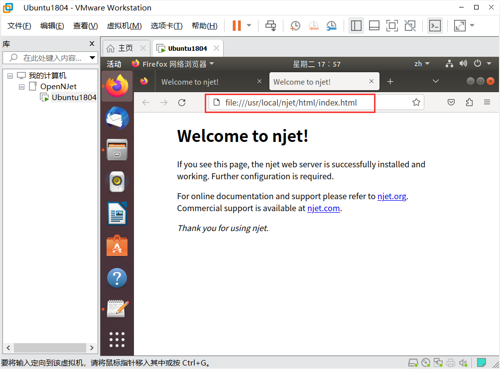Open Ubuntu Software from the dock
Viewport: 500px width, 369px height.
click(117, 246)
